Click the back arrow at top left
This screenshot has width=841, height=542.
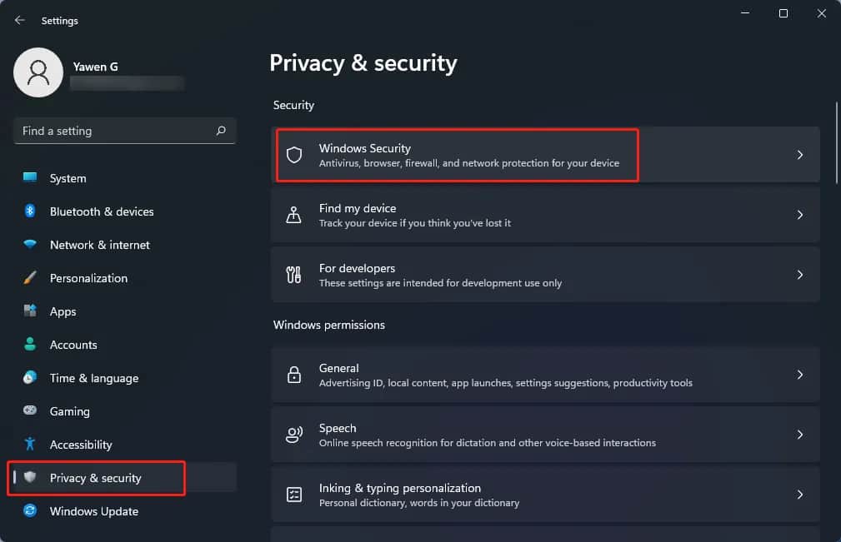tap(18, 19)
